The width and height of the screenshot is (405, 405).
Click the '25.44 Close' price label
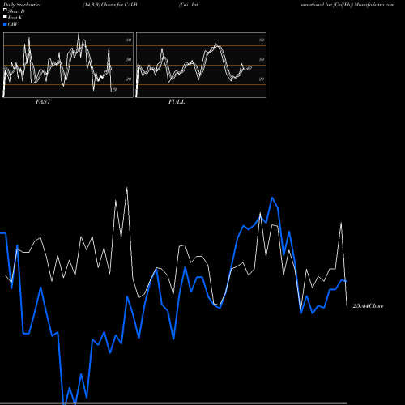(368, 306)
